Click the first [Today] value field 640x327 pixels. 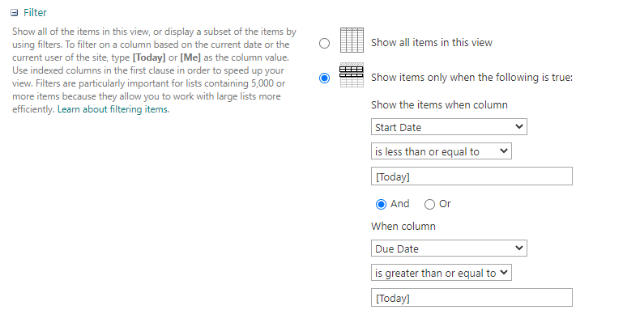pyautogui.click(x=471, y=176)
